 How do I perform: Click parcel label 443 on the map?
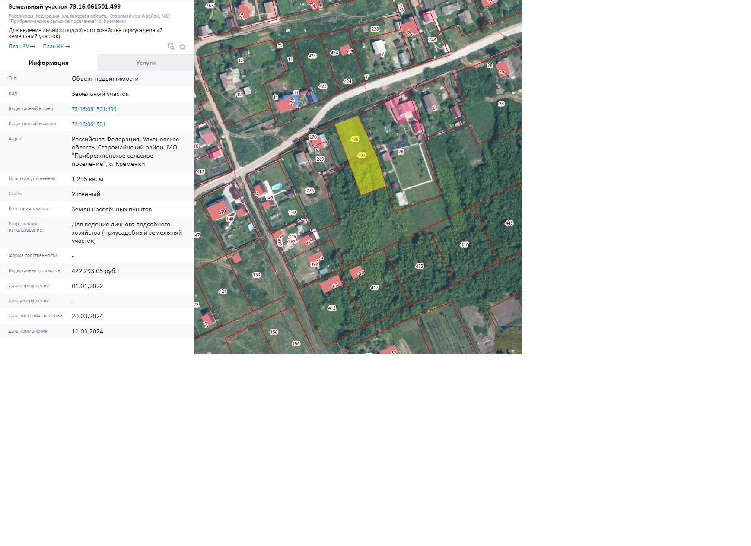coord(509,223)
